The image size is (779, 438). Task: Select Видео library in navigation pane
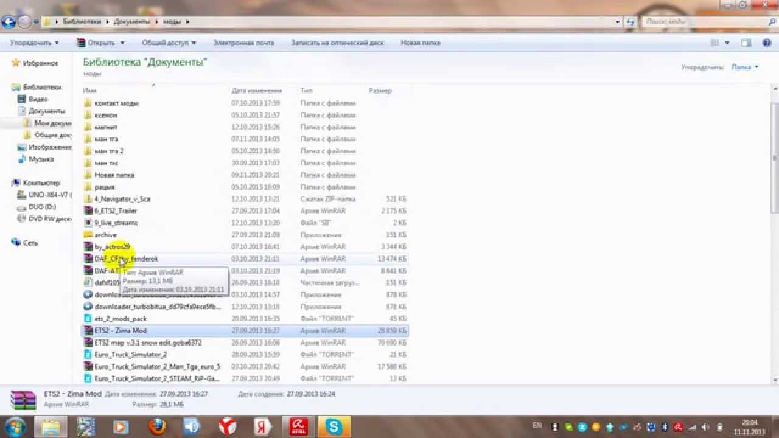pos(38,99)
